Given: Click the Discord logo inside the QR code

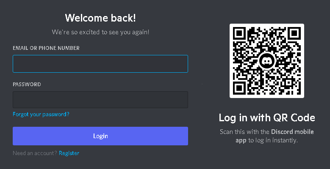Looking at the screenshot, I should point(266,61).
